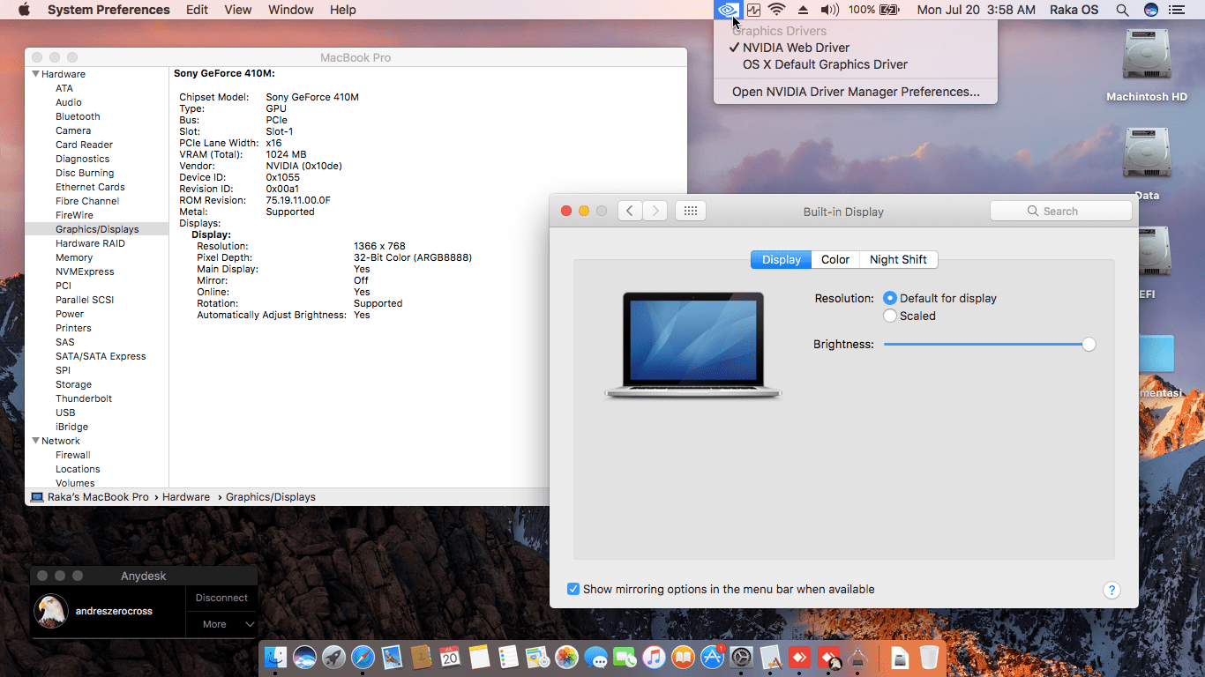Select Memory in the sidebar
1205x677 pixels.
point(74,257)
